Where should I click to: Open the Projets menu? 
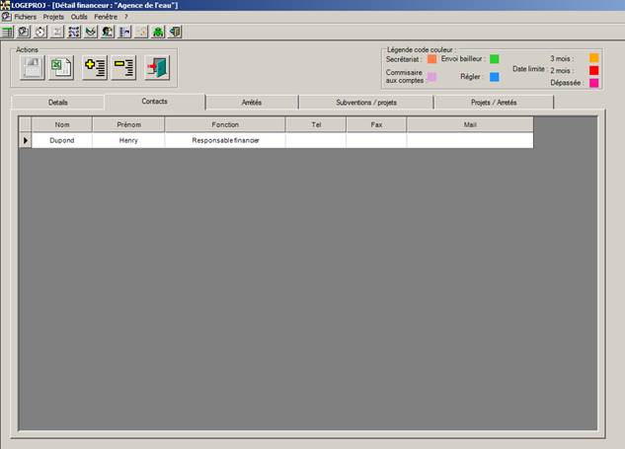(53, 17)
